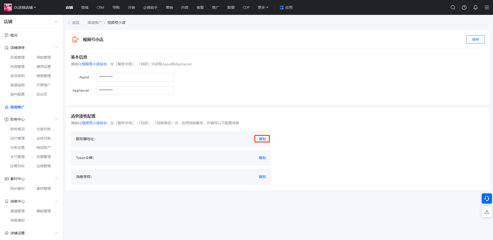
Task: Click the 概况 overview icon
Action: coord(7,35)
